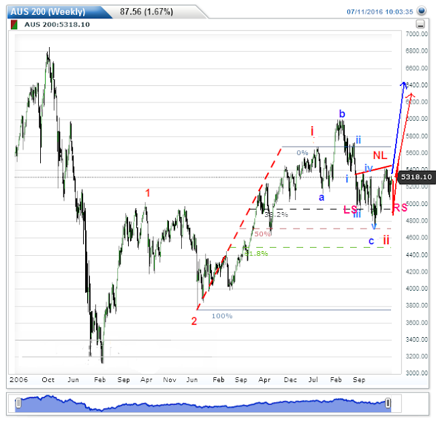
Task: Click the blue overview chart navigator area
Action: 203,404
